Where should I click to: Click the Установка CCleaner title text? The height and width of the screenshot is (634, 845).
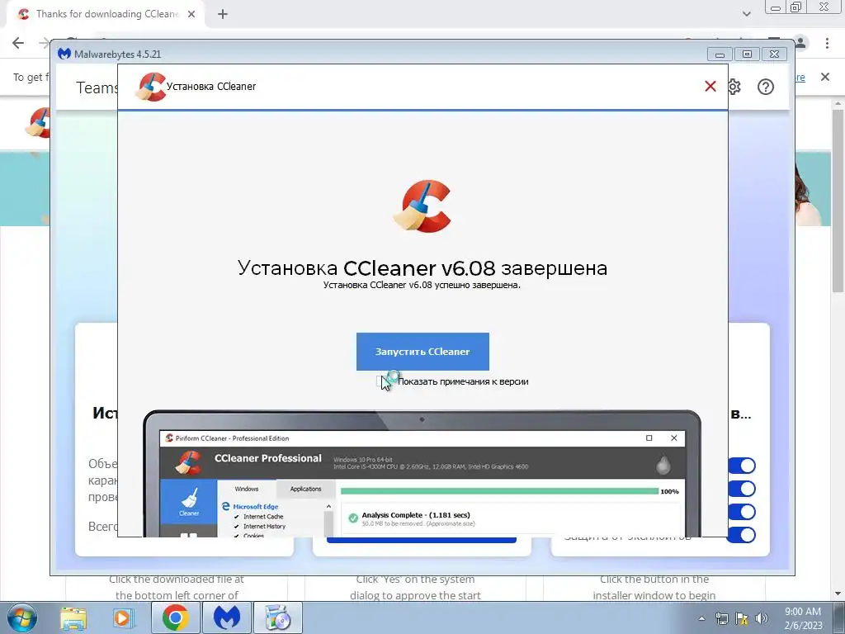[x=211, y=86]
